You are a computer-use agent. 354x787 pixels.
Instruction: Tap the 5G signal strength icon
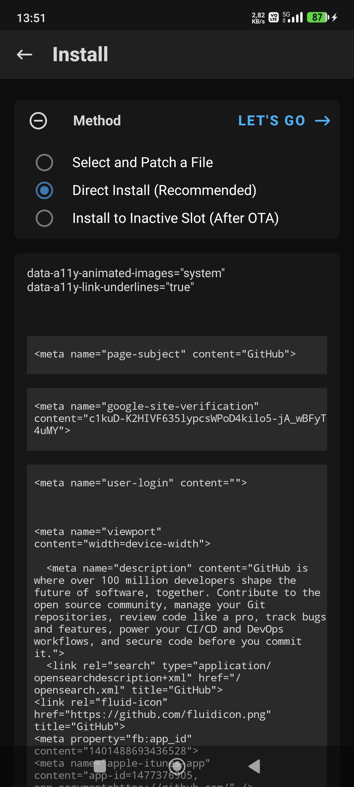(x=292, y=17)
